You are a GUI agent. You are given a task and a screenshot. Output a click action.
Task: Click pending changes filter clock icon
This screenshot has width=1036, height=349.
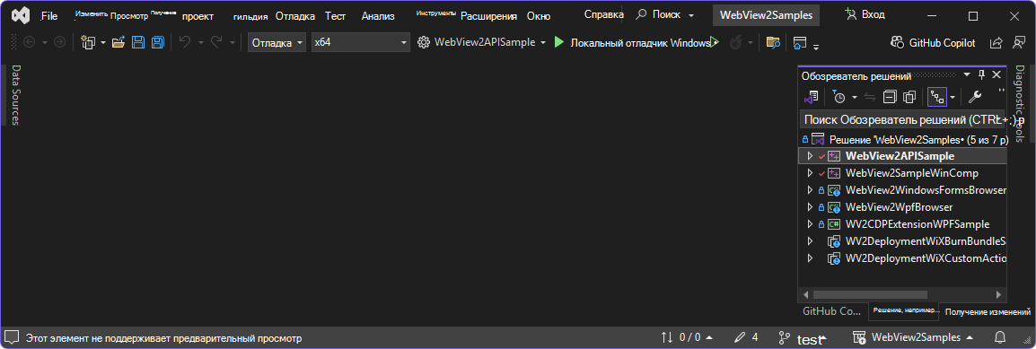(838, 97)
